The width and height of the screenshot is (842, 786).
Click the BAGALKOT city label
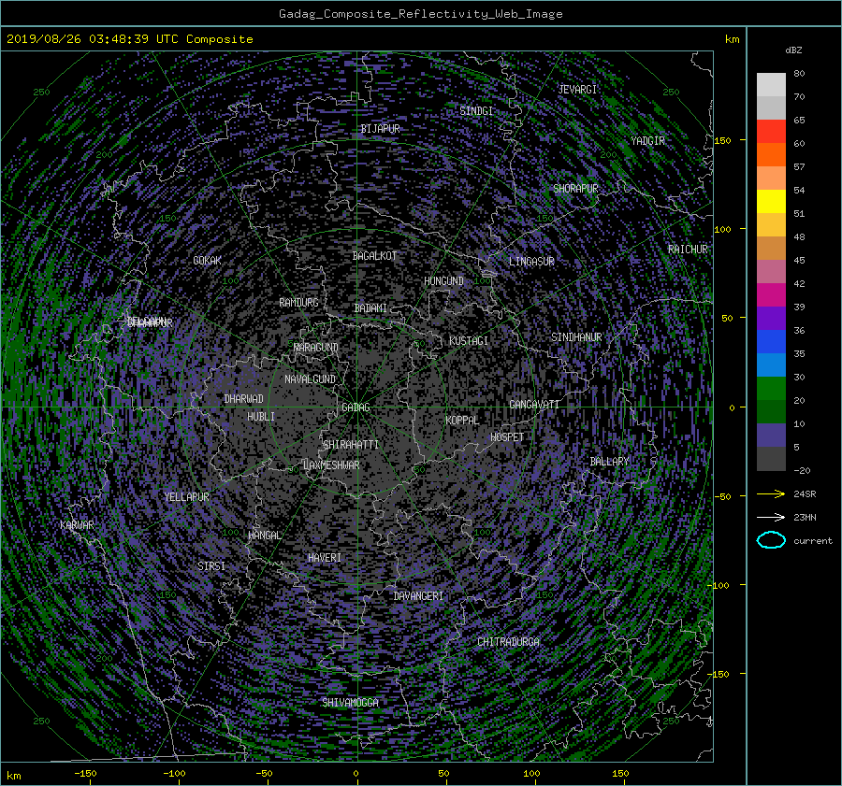click(374, 256)
